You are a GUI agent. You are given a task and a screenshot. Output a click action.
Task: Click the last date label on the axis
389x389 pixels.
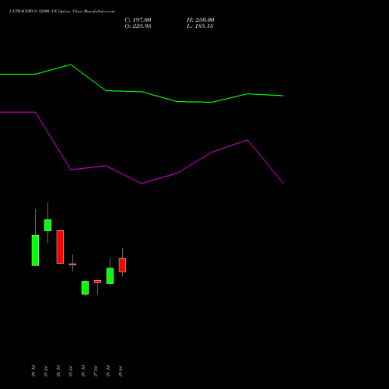(121, 371)
